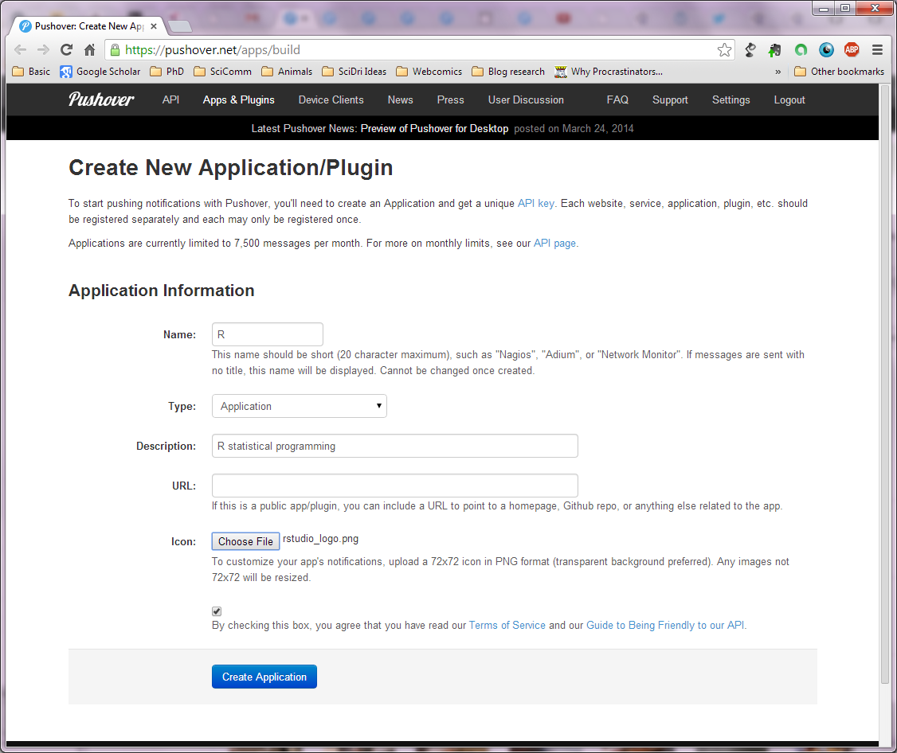
Task: Uncheck the Terms of Service agreement checkbox
Action: pyautogui.click(x=217, y=611)
